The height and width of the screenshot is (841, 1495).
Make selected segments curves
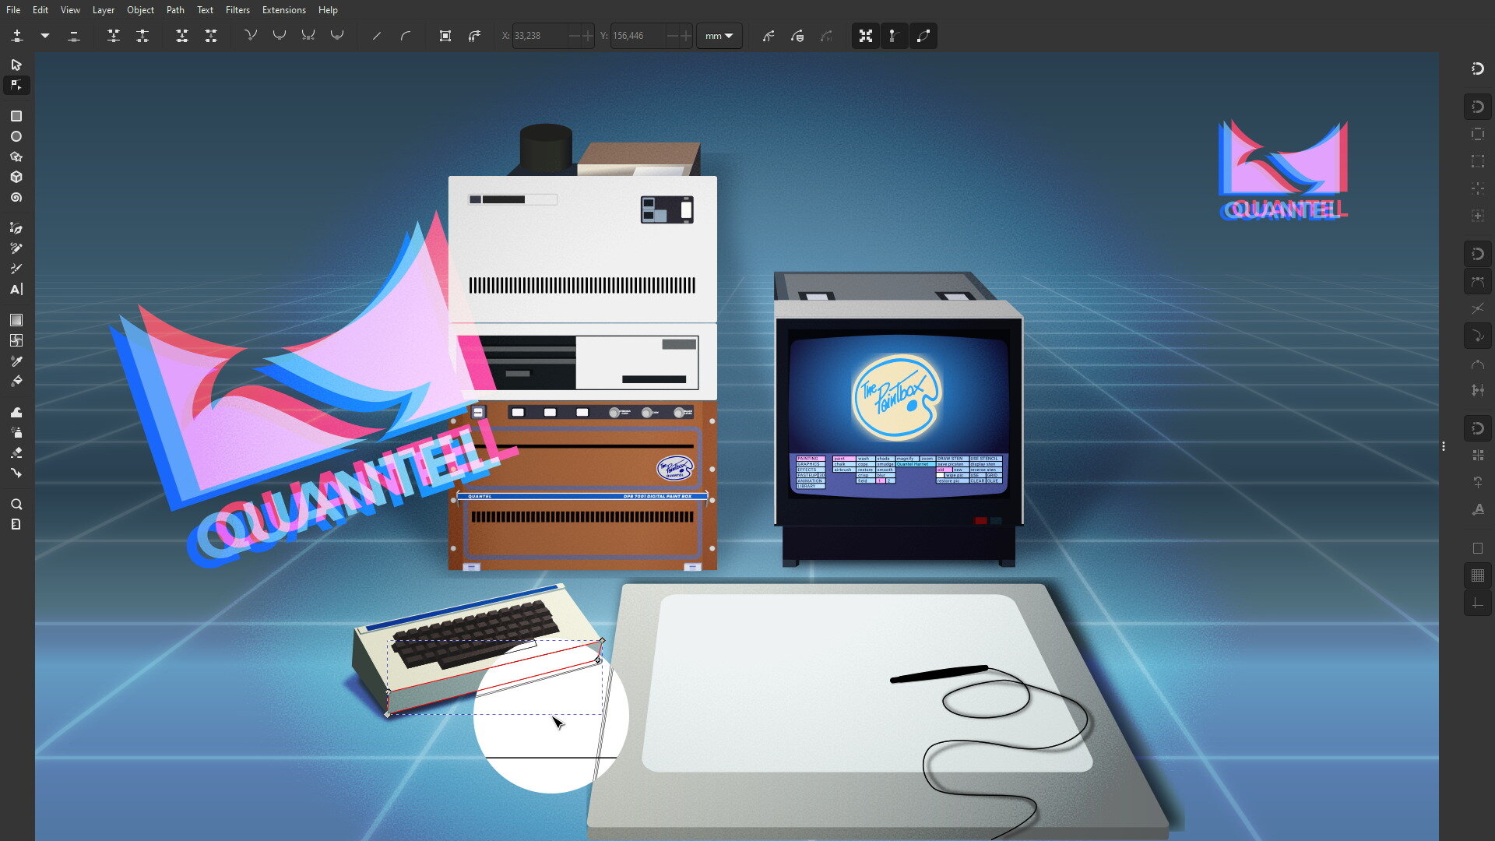coord(406,36)
